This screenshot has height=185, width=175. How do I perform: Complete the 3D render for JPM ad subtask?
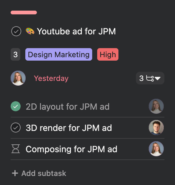coord(16,127)
